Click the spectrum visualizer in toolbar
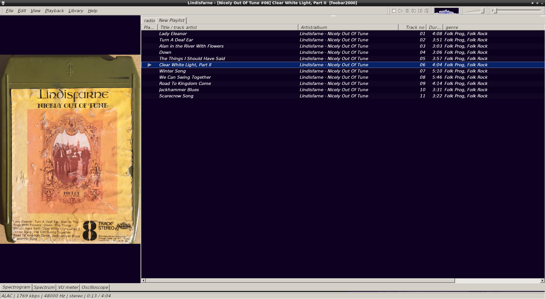The height and width of the screenshot is (299, 545). (447, 11)
